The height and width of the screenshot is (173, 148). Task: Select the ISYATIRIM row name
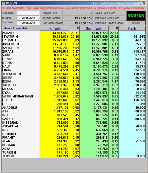pyautogui.click(x=10, y=37)
